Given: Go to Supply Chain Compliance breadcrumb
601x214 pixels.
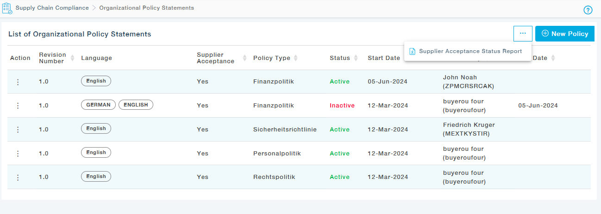Looking at the screenshot, I should point(52,8).
